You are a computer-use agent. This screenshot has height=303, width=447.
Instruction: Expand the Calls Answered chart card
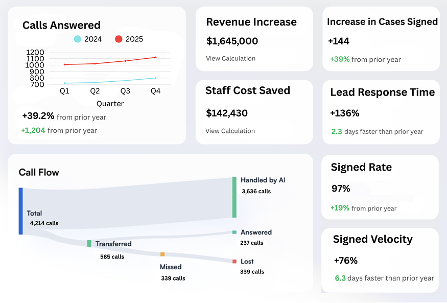(97, 74)
